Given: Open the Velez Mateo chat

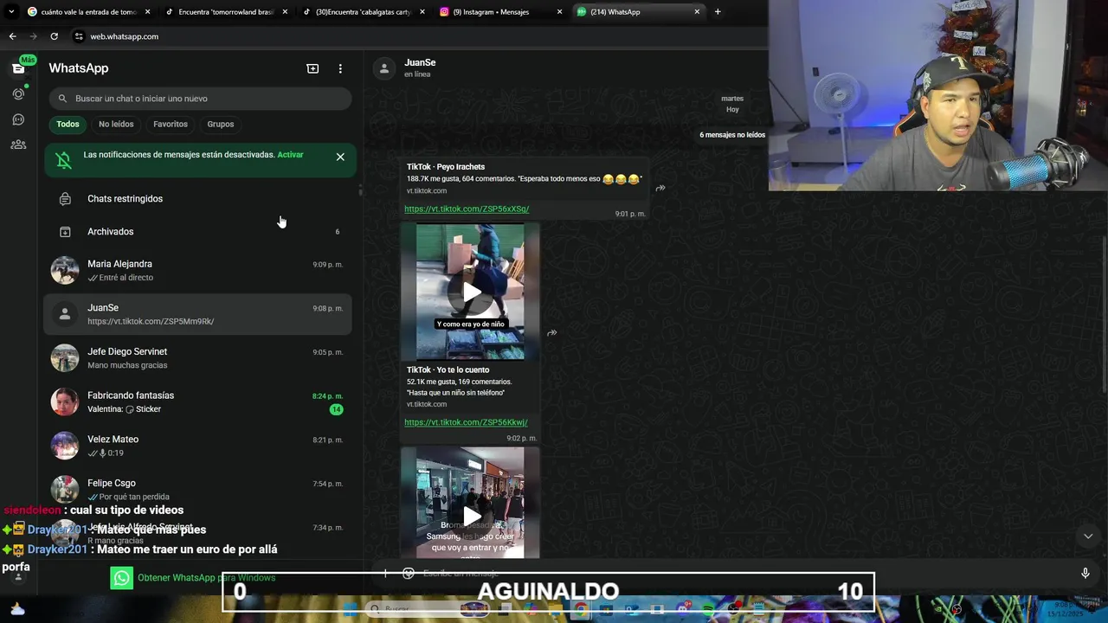Looking at the screenshot, I should 197,446.
